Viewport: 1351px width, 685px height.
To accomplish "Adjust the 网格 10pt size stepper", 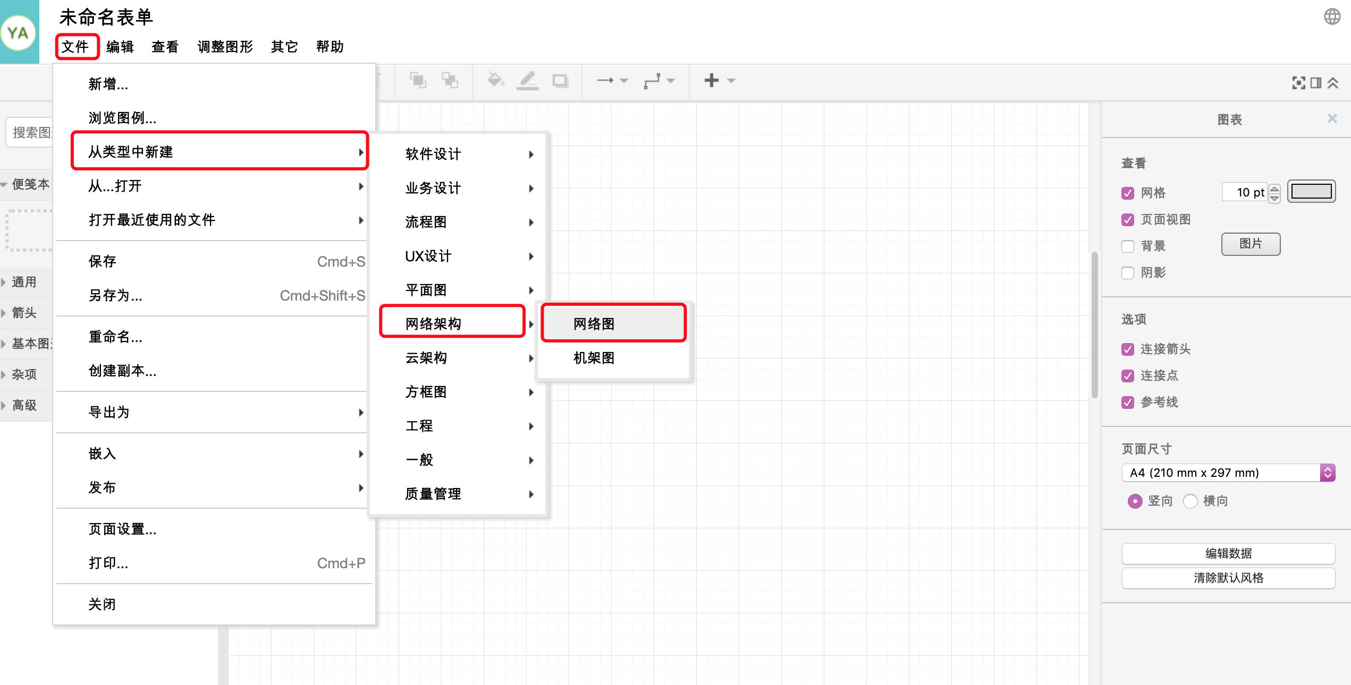I will [x=1276, y=191].
